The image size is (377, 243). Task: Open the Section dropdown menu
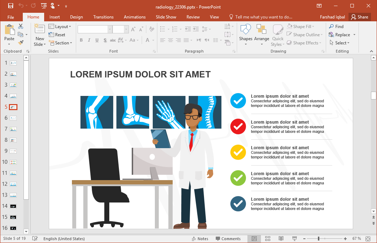tap(61, 43)
